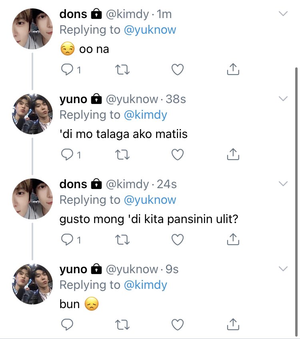The width and height of the screenshot is (300, 339).
Task: Share the "gusto mong 'di kita pansinin" tweet
Action: (x=233, y=239)
